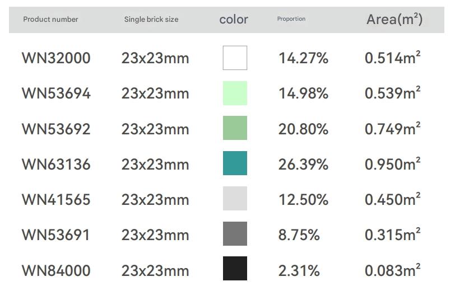Click the 23x23mm size in WN53694 row

click(155, 93)
